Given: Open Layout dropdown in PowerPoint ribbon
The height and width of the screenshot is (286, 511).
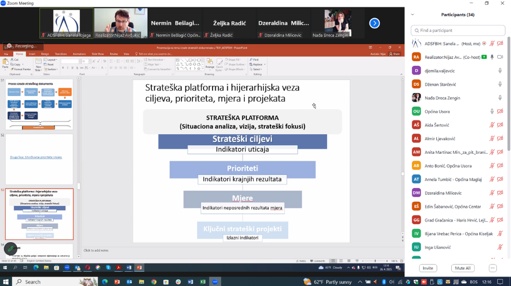Looking at the screenshot, I should (50, 60).
